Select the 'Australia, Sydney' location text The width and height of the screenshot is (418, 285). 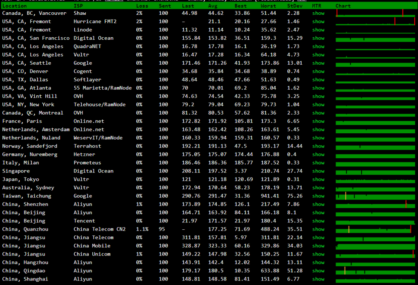[x=28, y=188]
